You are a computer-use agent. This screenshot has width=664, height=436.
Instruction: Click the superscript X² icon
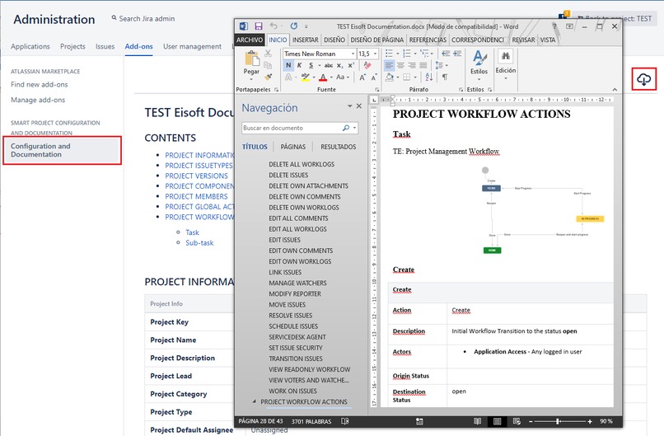point(351,65)
